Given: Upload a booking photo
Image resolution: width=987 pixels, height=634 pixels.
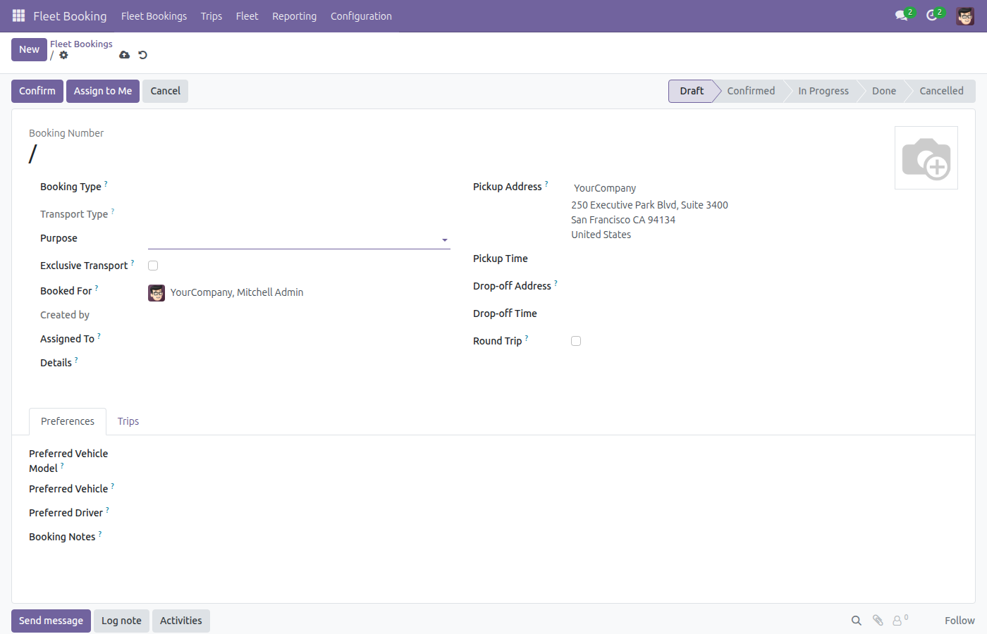Looking at the screenshot, I should coord(926,158).
